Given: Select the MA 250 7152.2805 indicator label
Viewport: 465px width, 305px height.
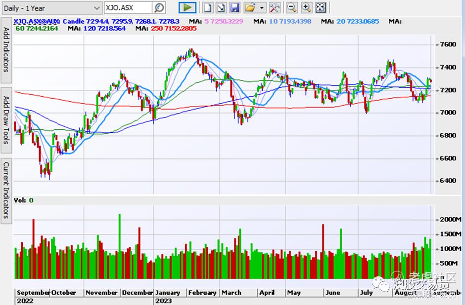Looking at the screenshot, I should (x=166, y=29).
